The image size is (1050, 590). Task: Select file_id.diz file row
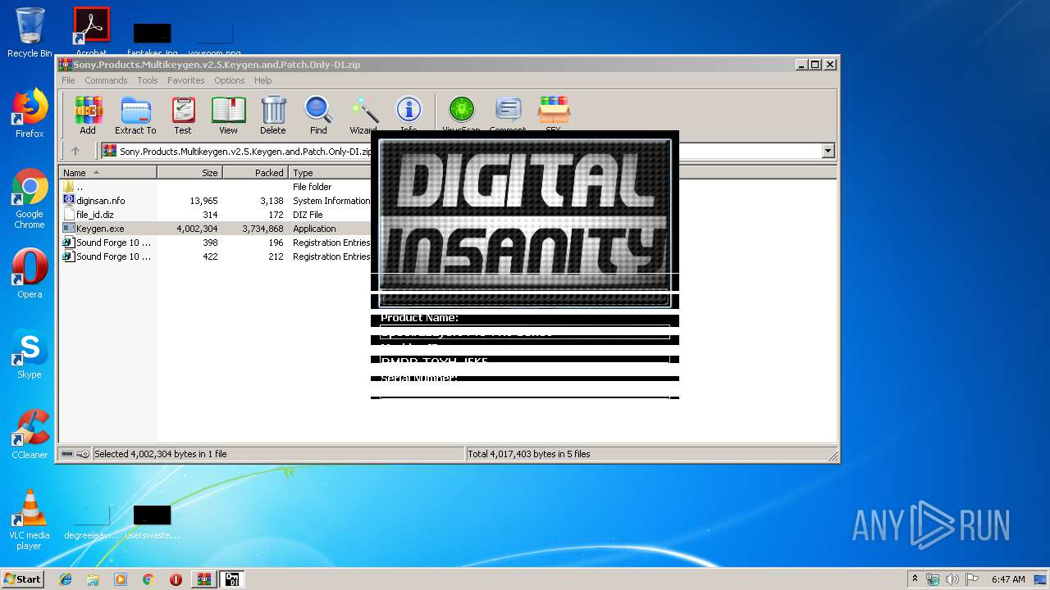(x=215, y=215)
